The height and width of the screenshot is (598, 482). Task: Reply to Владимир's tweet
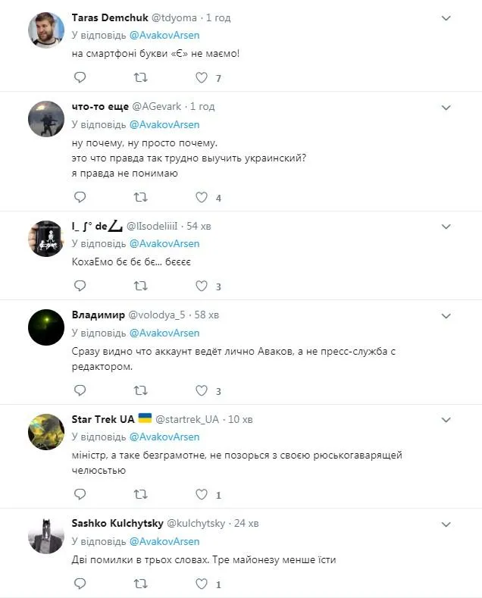coord(80,390)
